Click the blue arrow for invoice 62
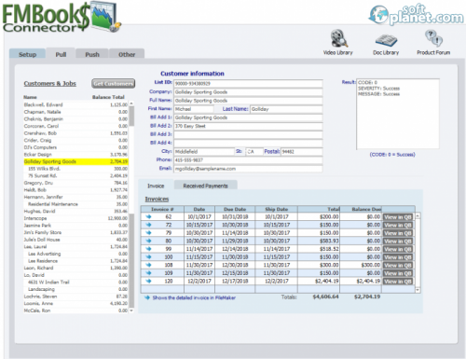This screenshot has width=466, height=359. (148, 216)
